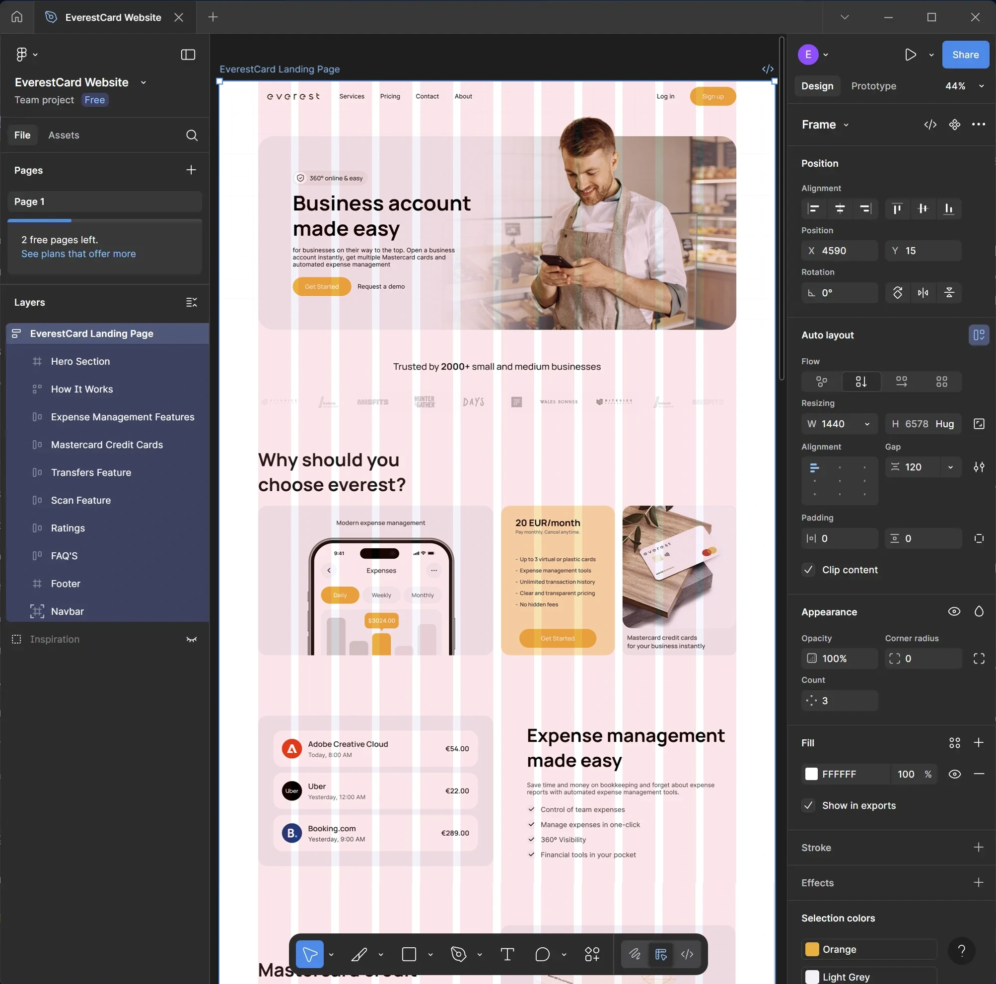Screen dimensions: 996x984
Task: Switch to the Assets tab
Action: 64,135
